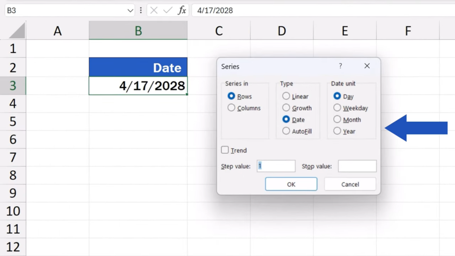Click the Stop value input field
Image resolution: width=455 pixels, height=256 pixels.
coord(357,166)
